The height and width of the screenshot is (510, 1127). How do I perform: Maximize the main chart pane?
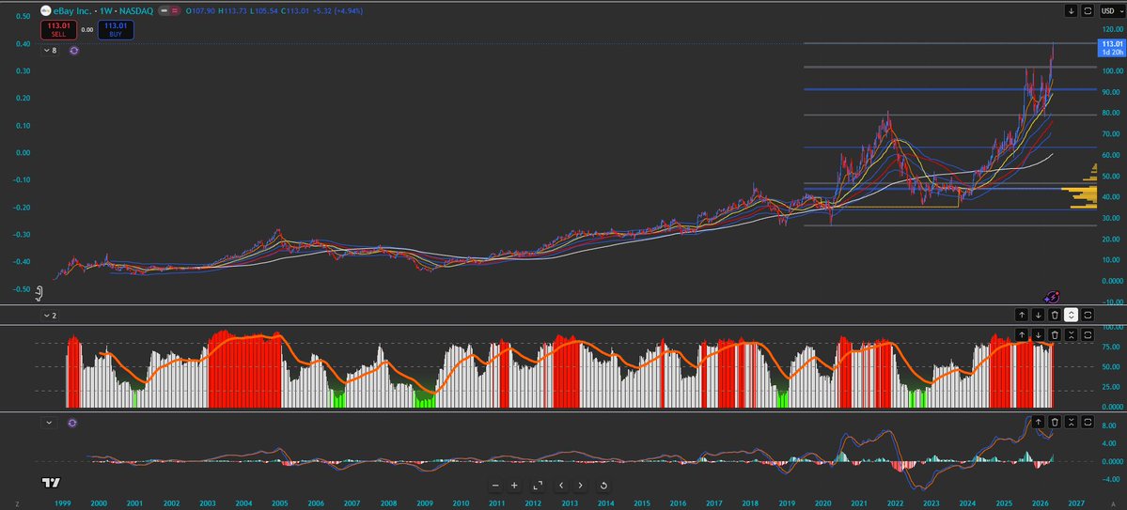[x=1088, y=10]
